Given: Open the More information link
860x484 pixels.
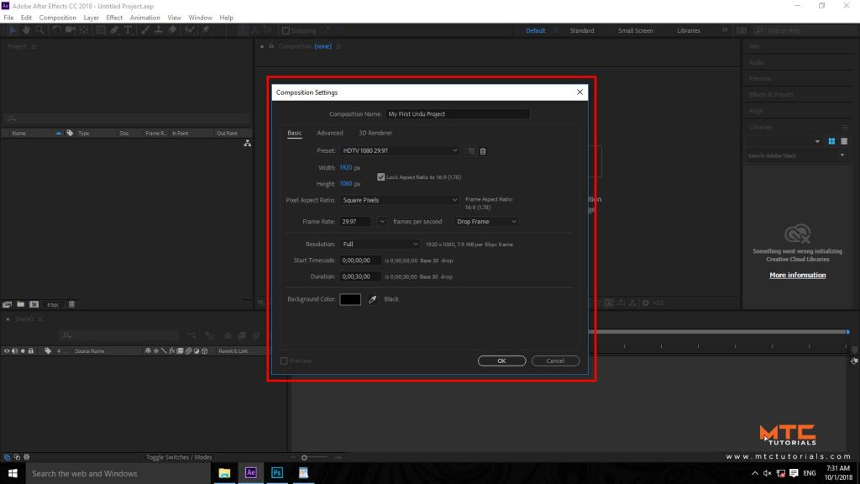Looking at the screenshot, I should coord(798,275).
